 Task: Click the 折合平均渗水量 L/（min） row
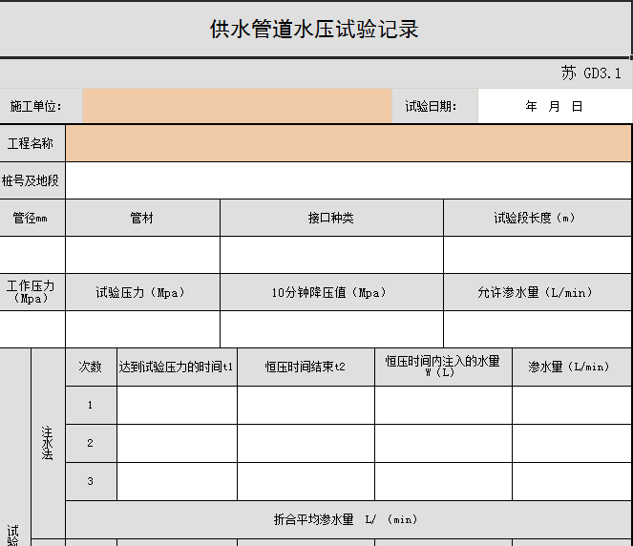pyautogui.click(x=348, y=519)
